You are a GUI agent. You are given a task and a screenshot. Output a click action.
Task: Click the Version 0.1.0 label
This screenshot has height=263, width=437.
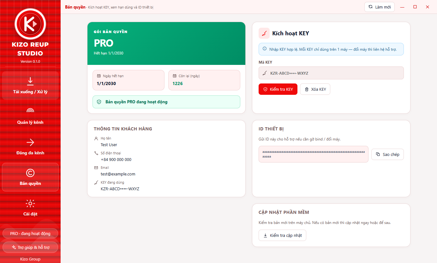[x=30, y=61]
